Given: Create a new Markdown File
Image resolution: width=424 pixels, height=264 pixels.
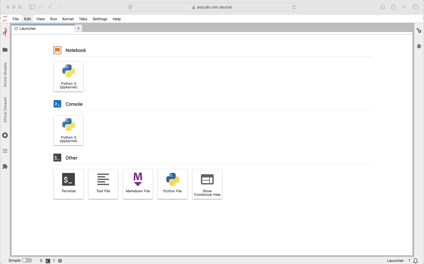Looking at the screenshot, I should pyautogui.click(x=138, y=184).
